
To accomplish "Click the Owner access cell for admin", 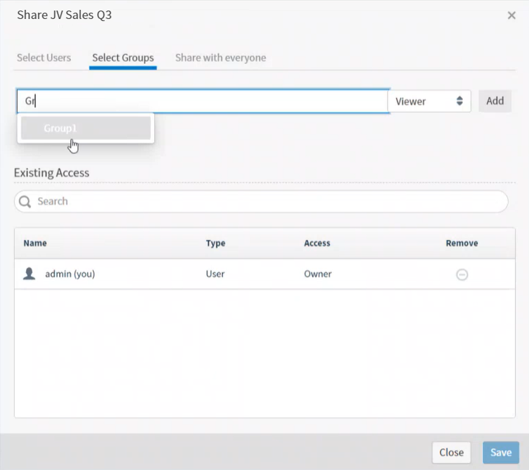I will click(317, 274).
